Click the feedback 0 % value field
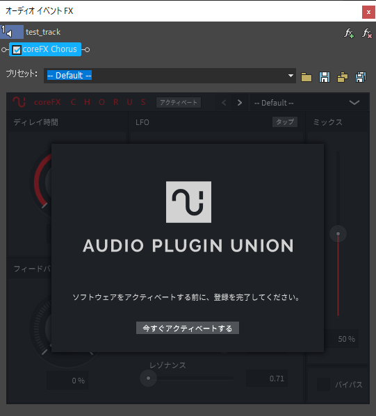Screen dimensions: 376x416 pos(67,381)
